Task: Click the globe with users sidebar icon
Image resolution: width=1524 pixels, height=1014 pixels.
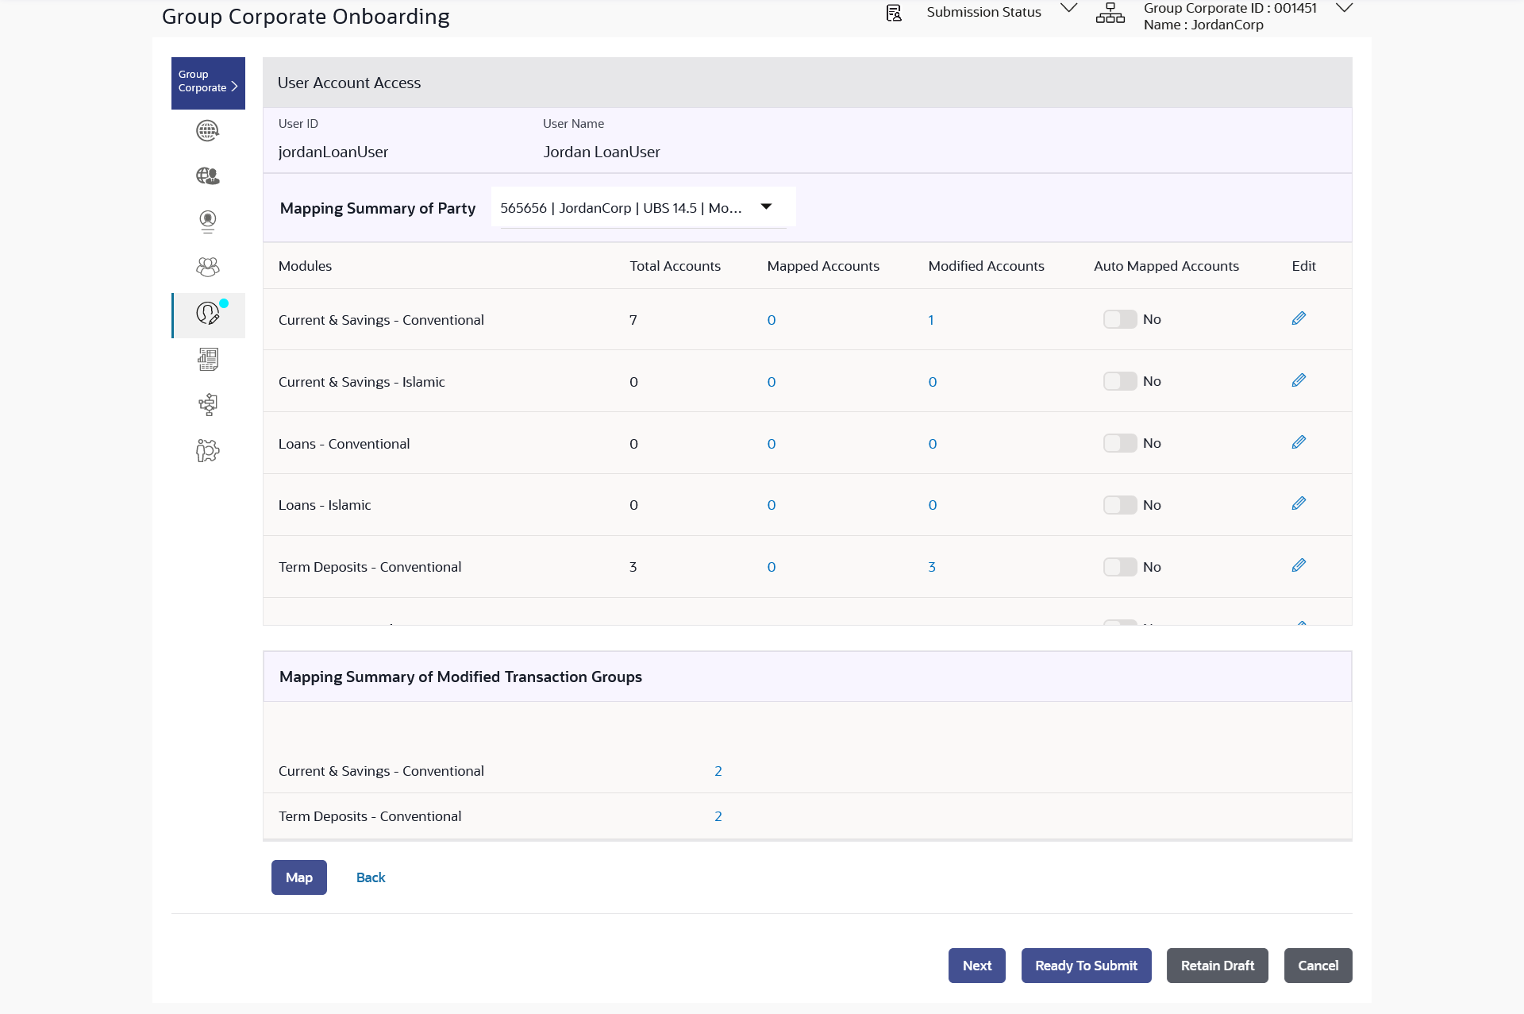Action: click(207, 175)
